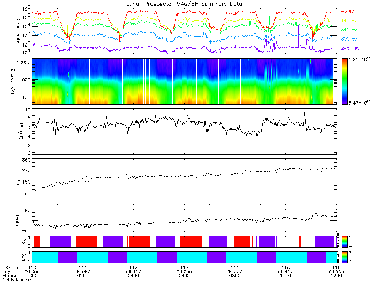Image resolution: width=374 pixels, height=291 pixels.
Task: Select the green '340 eV' legend label
Action: pyautogui.click(x=349, y=30)
